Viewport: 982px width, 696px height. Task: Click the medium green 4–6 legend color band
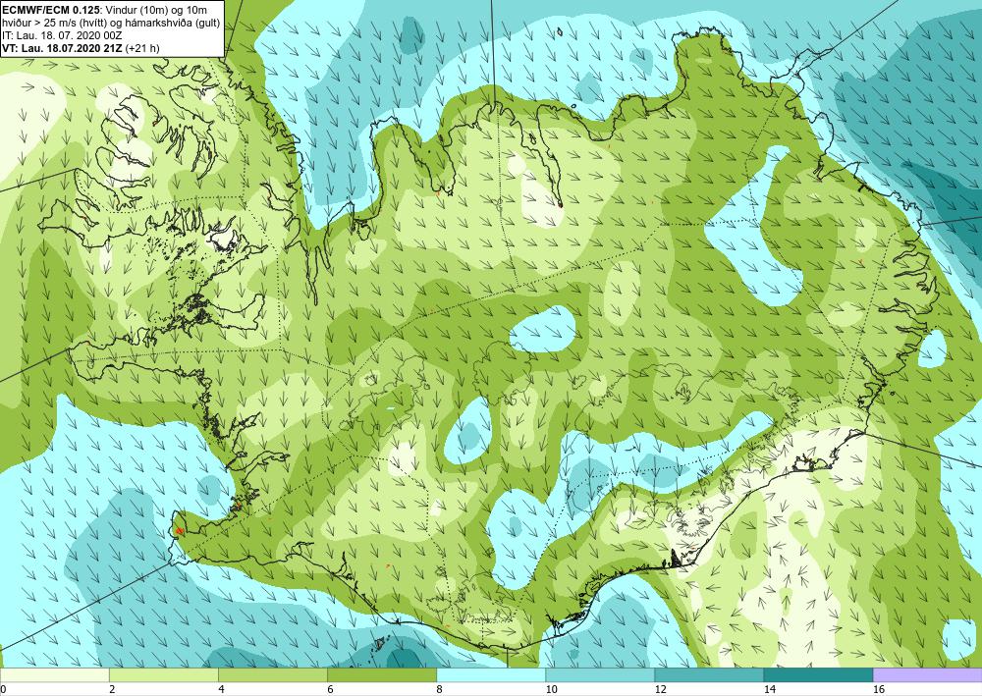click(272, 674)
